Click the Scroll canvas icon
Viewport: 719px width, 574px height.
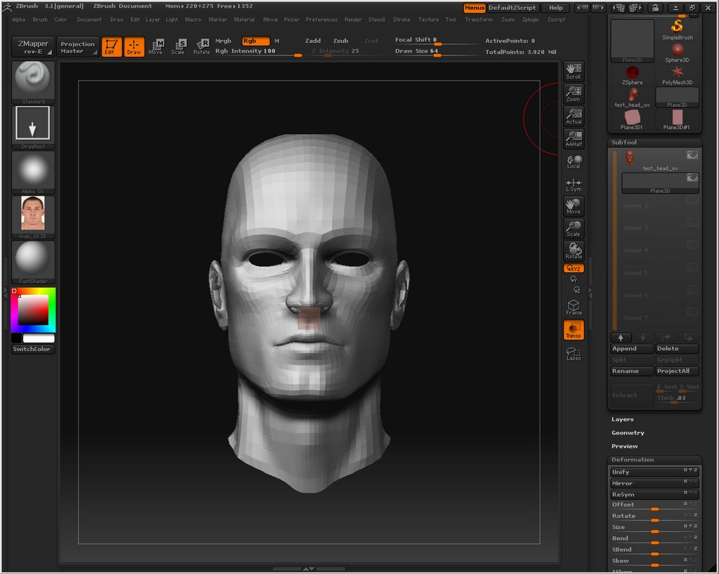(574, 71)
